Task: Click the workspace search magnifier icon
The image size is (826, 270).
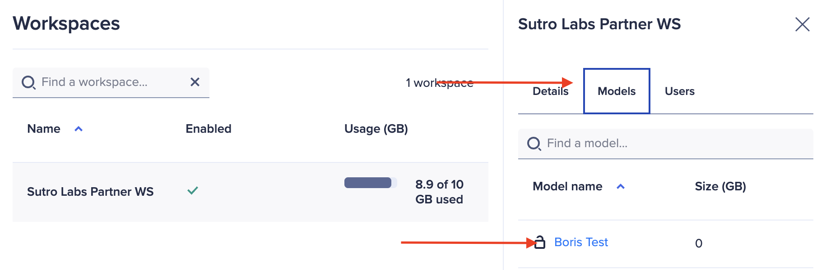Action: 28,82
